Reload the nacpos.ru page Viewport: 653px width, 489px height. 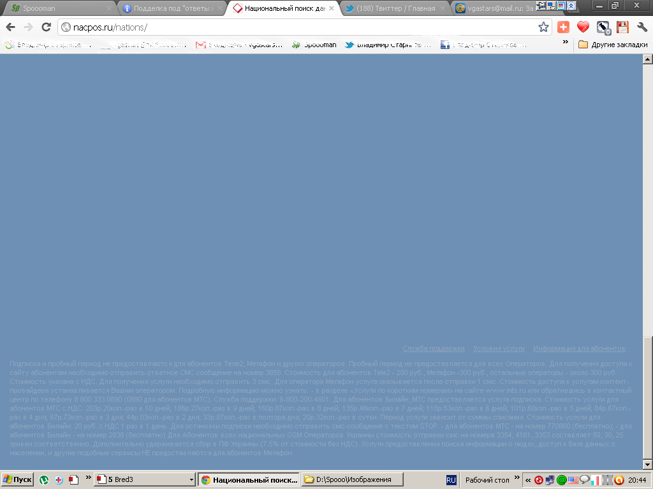point(46,27)
